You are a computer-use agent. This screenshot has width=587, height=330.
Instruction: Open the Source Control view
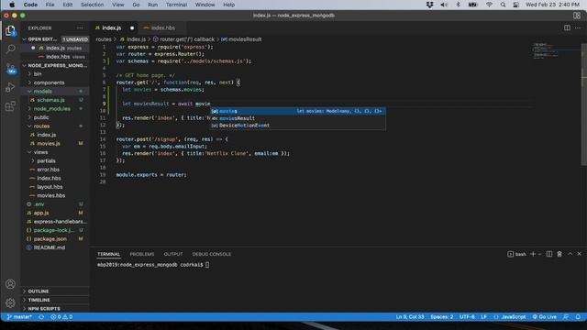pos(10,69)
